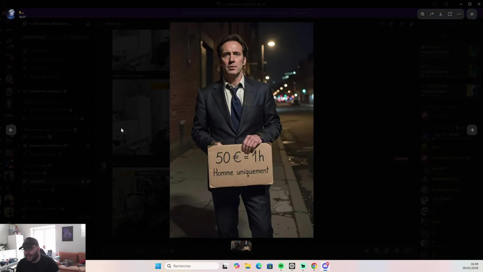
Task: Open the green Streamlabs taskbar icon
Action: 303,266
